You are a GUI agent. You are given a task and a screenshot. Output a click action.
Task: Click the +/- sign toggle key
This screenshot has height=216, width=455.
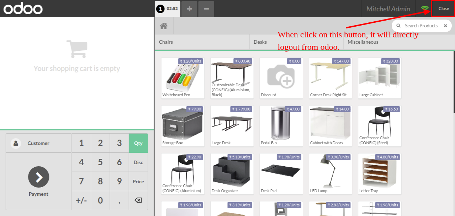(x=81, y=200)
